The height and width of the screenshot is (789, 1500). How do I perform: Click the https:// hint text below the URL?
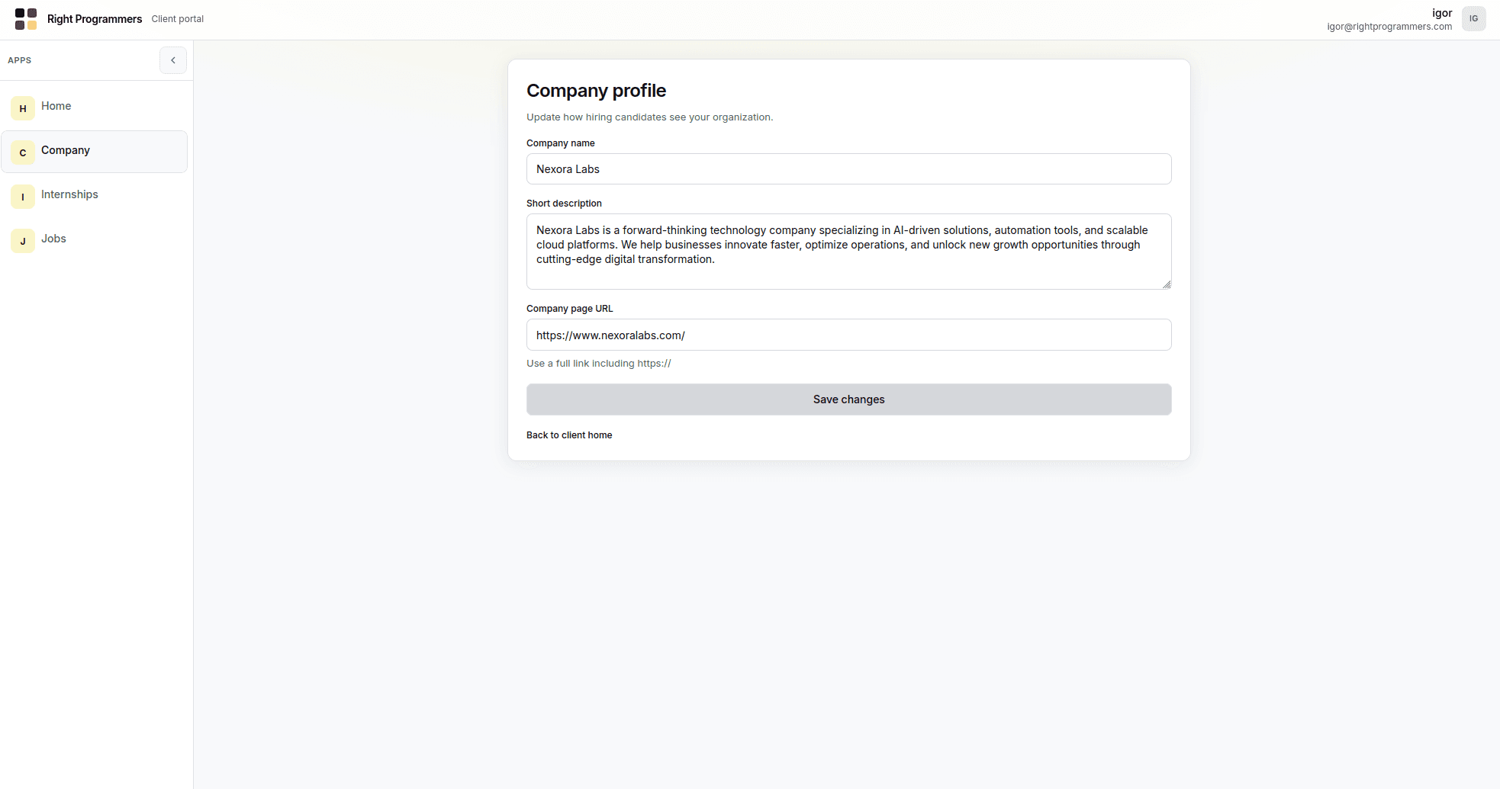(598, 363)
